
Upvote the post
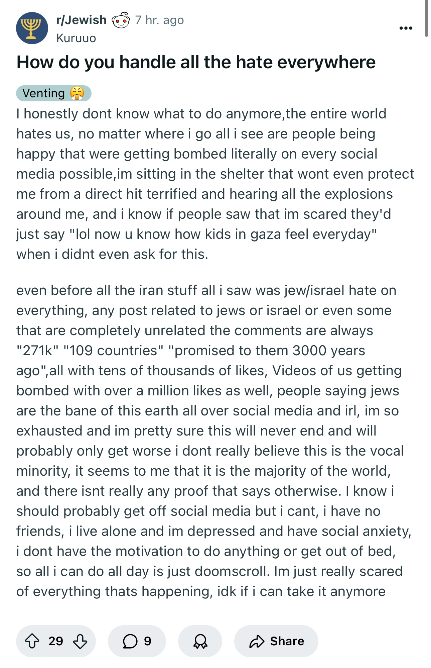32,641
